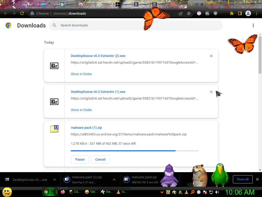Switch to the Do... taskbar window
The height and width of the screenshot is (197, 262).
[75, 192]
